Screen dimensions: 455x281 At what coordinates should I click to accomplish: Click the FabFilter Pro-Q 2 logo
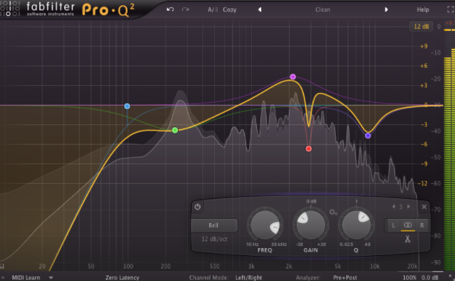[x=68, y=9]
